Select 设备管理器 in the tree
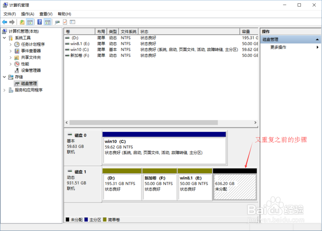Viewport: 322px width, 231px height. pos(31,70)
